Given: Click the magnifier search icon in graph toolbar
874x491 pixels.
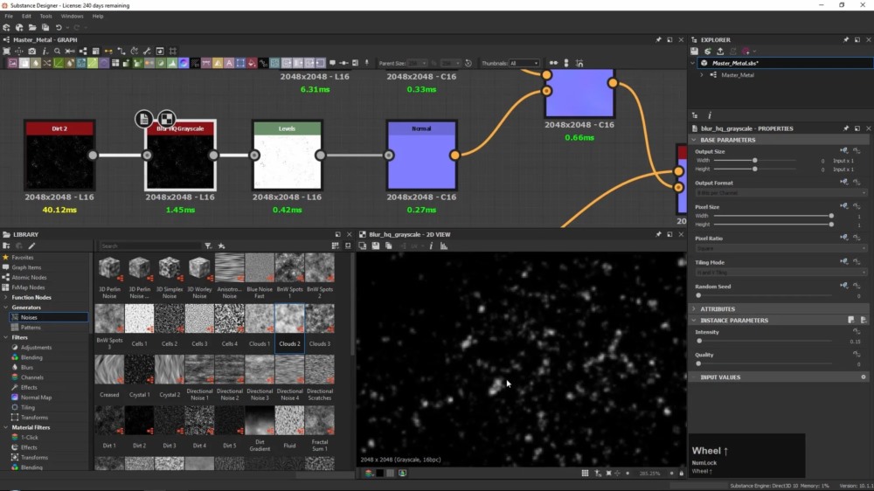Looking at the screenshot, I should click(57, 52).
